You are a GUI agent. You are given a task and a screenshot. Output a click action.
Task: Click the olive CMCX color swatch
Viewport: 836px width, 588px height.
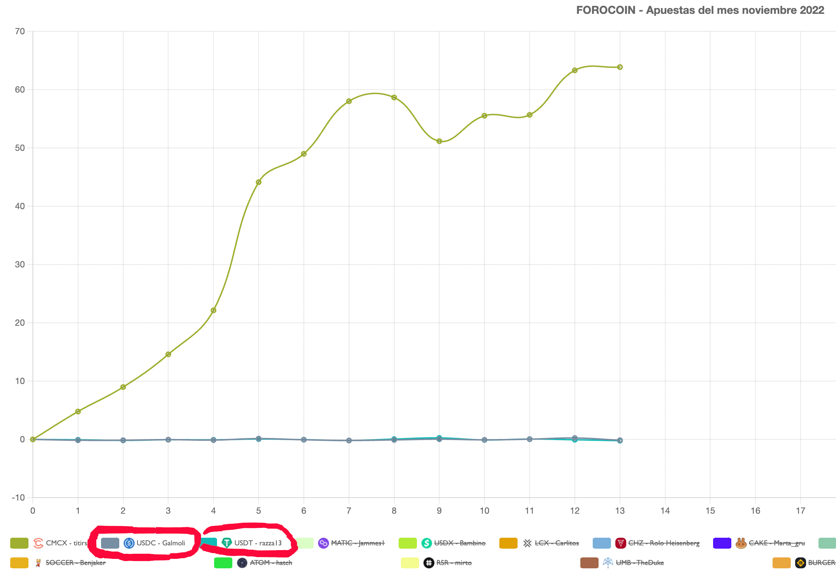click(19, 543)
